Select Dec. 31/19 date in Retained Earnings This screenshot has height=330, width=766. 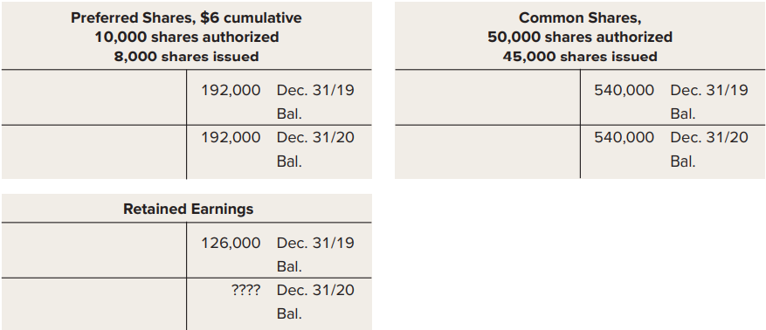coord(315,243)
